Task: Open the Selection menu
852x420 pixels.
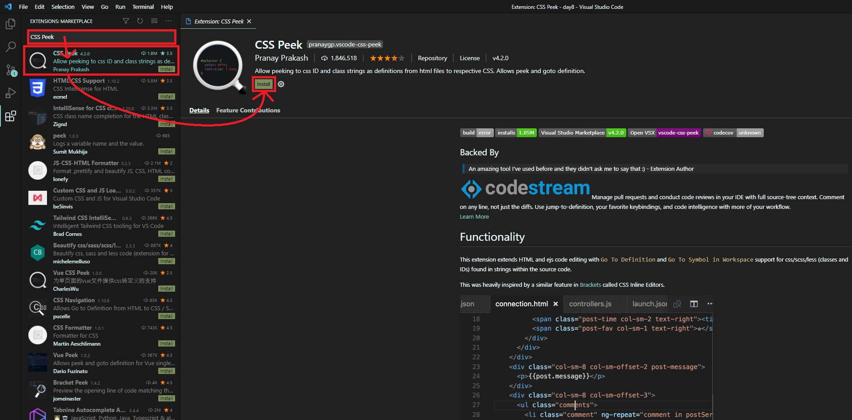Action: click(x=63, y=7)
